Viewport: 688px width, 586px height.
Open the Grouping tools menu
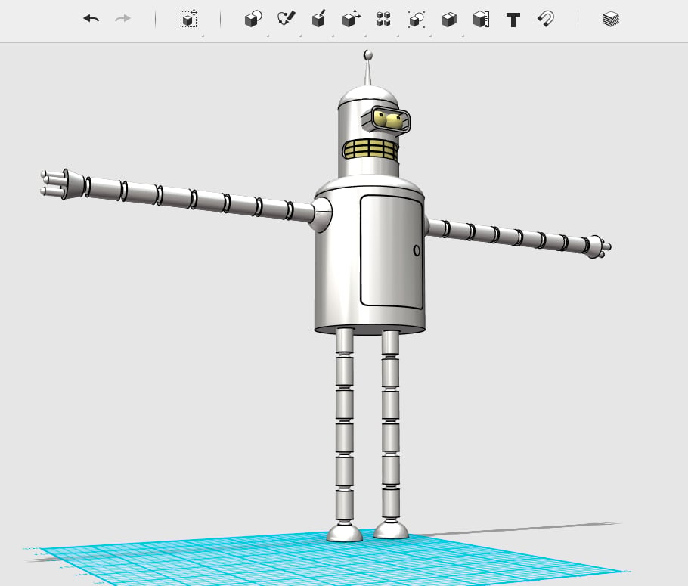pos(417,20)
